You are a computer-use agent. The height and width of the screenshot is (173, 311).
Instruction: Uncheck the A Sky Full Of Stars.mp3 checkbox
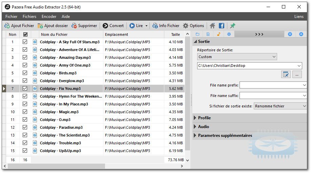[25, 42]
